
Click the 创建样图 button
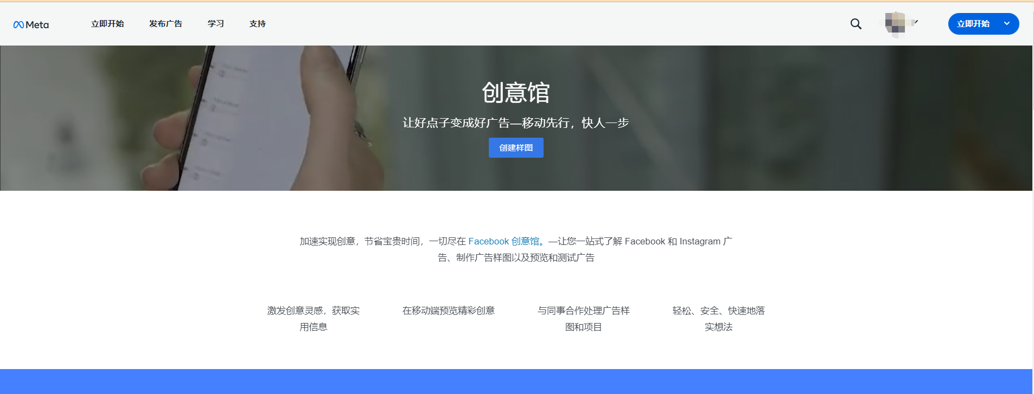pos(516,147)
